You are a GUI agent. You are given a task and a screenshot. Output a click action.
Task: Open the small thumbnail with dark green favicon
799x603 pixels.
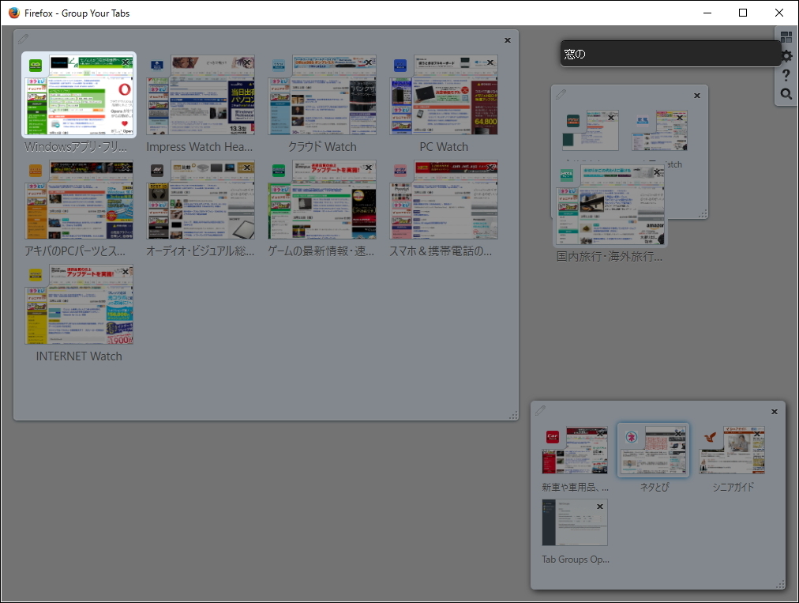tap(590, 130)
